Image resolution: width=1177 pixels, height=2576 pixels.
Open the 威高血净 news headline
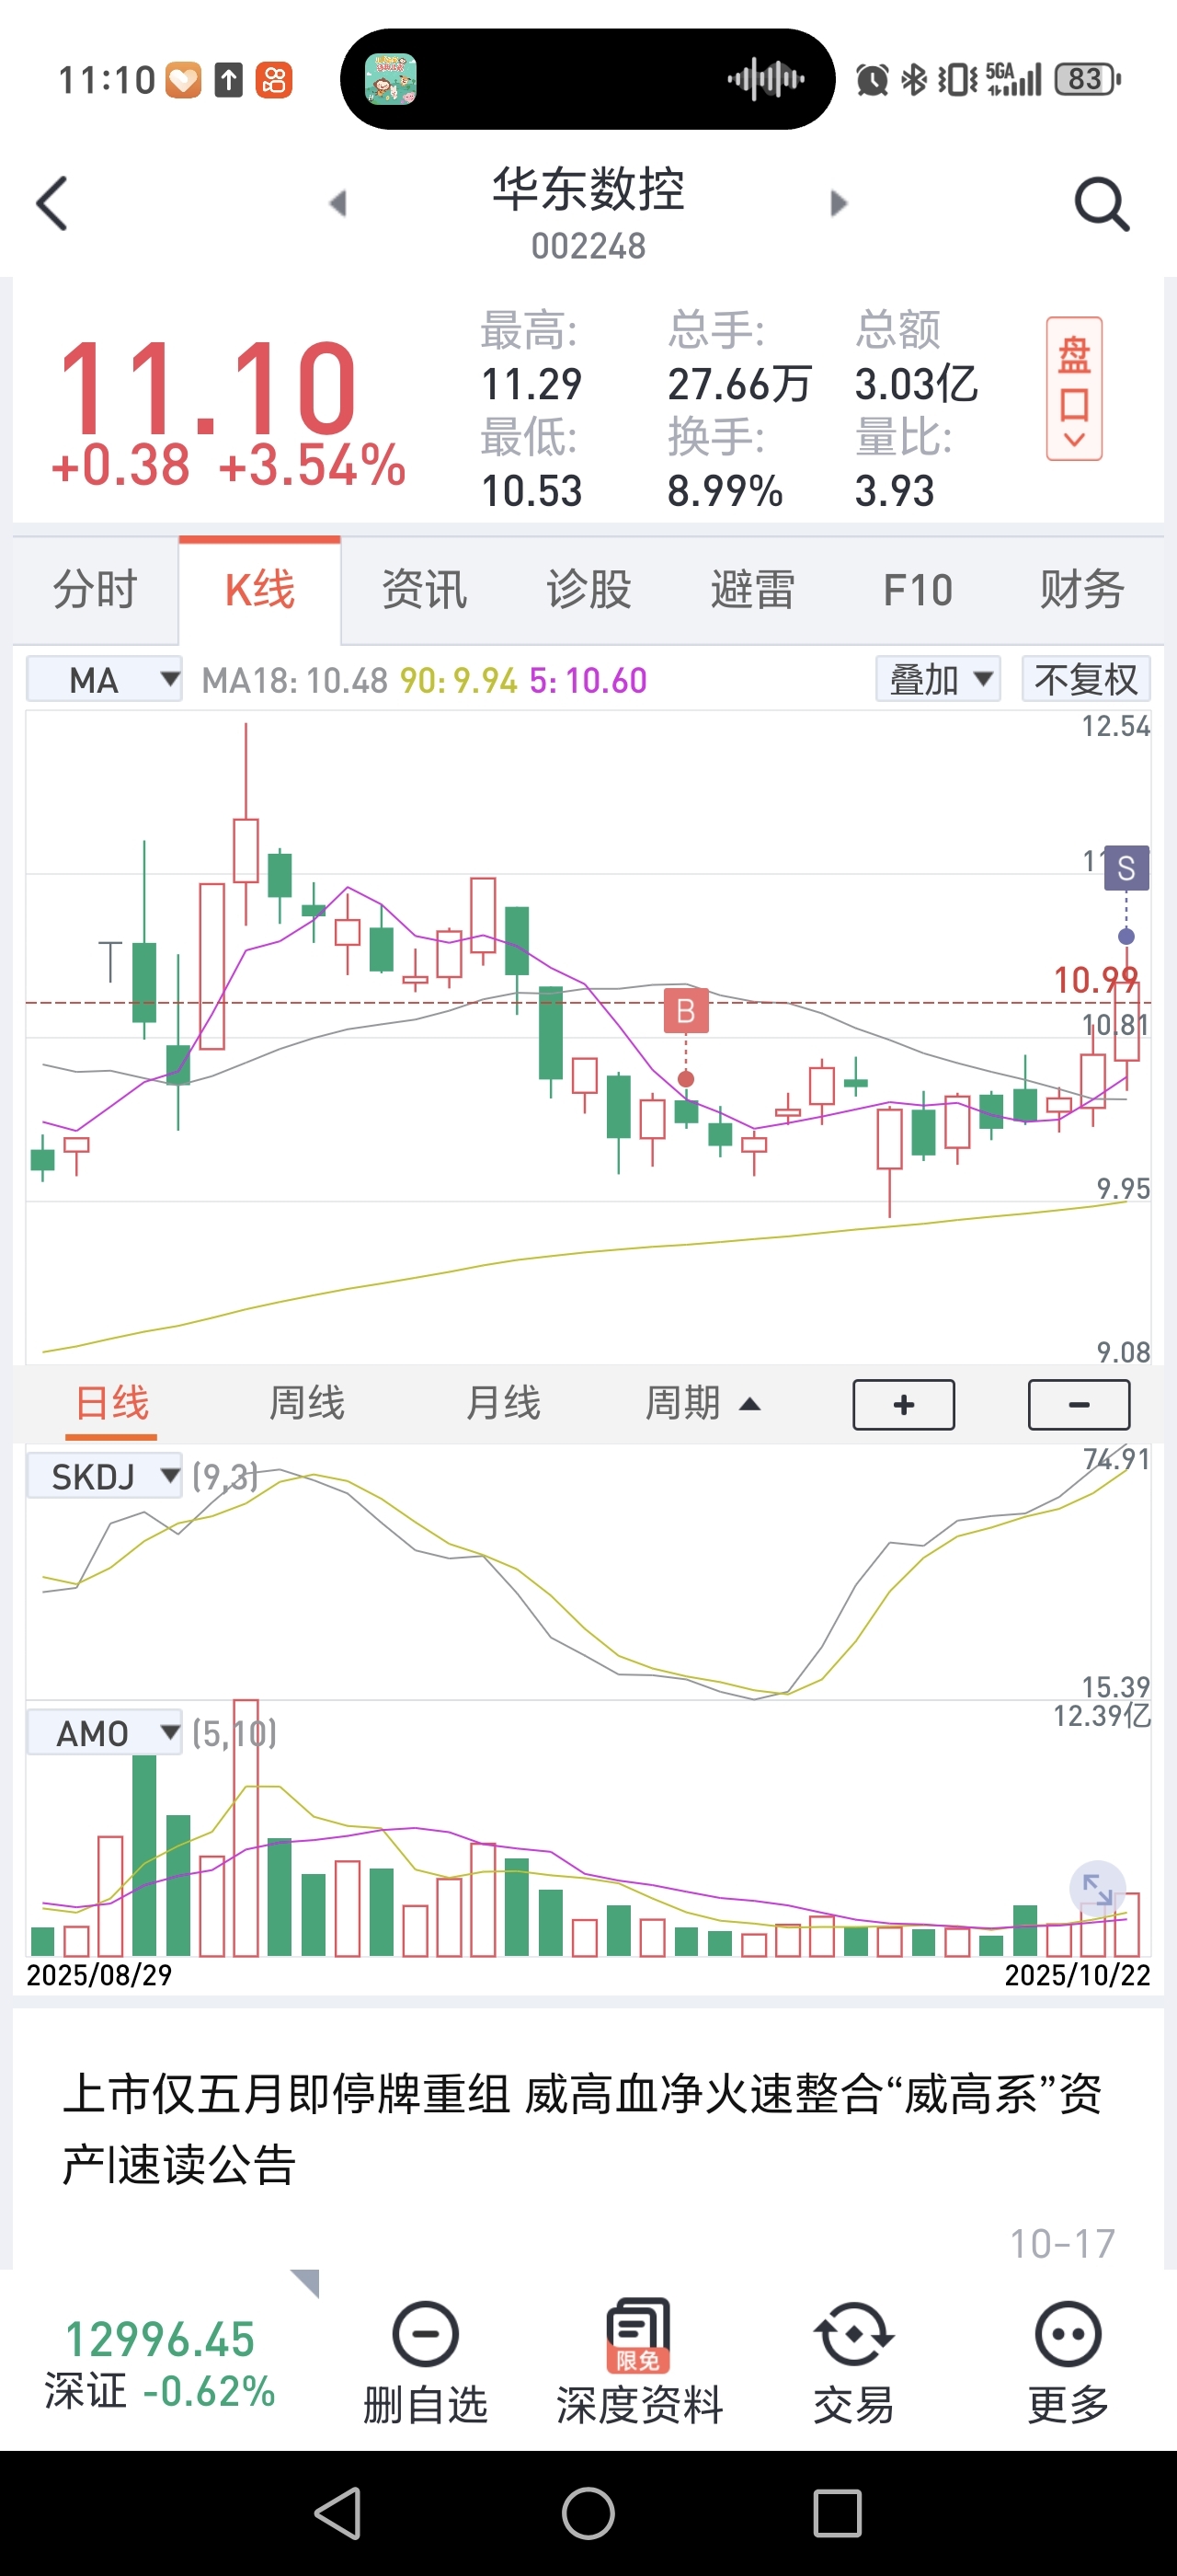coord(582,2128)
